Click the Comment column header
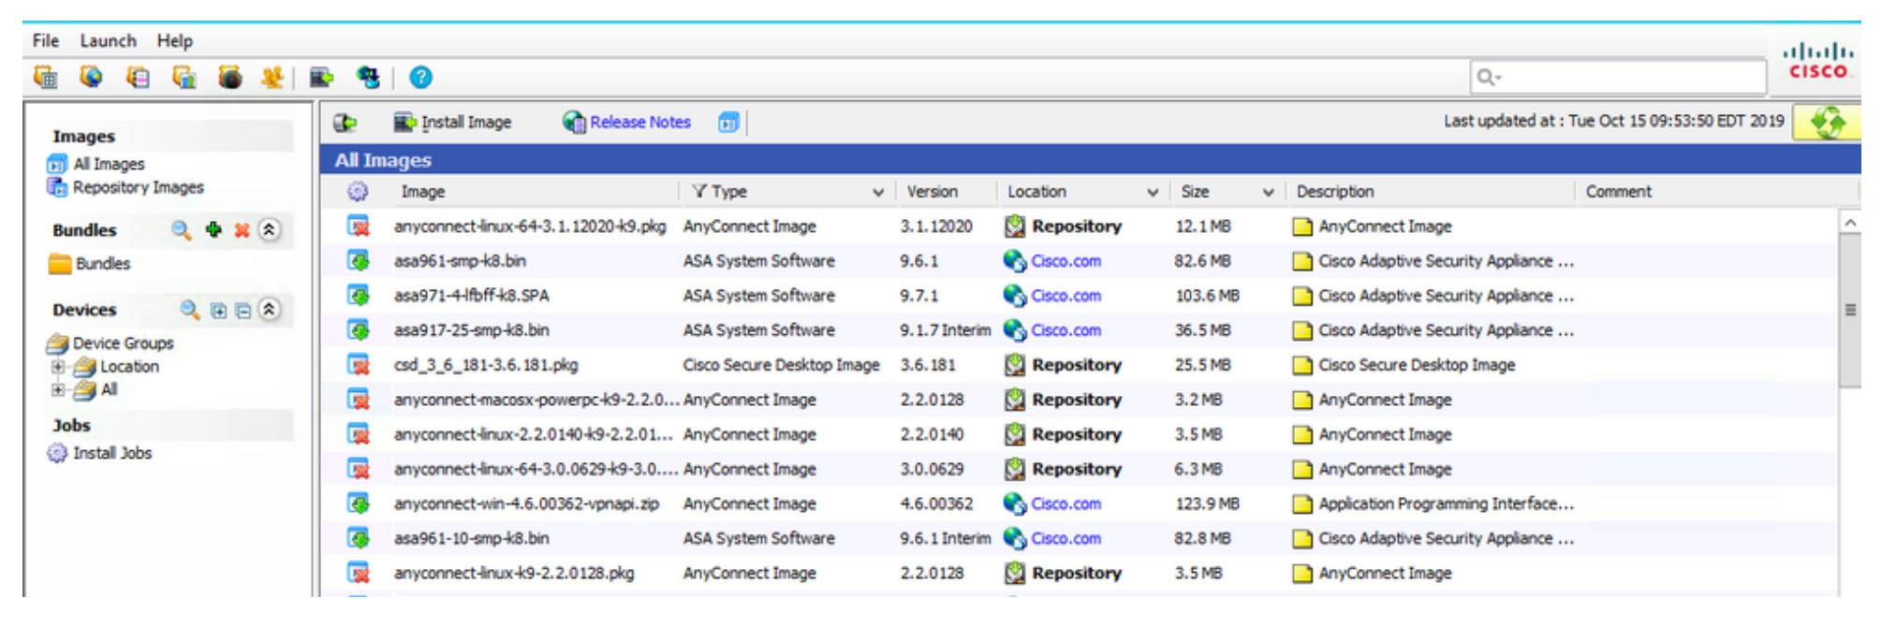This screenshot has width=1882, height=627. [1618, 191]
